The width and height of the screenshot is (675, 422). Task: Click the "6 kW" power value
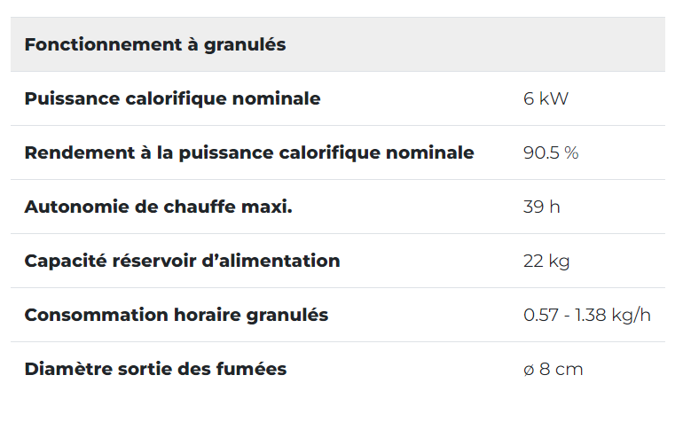(x=545, y=98)
